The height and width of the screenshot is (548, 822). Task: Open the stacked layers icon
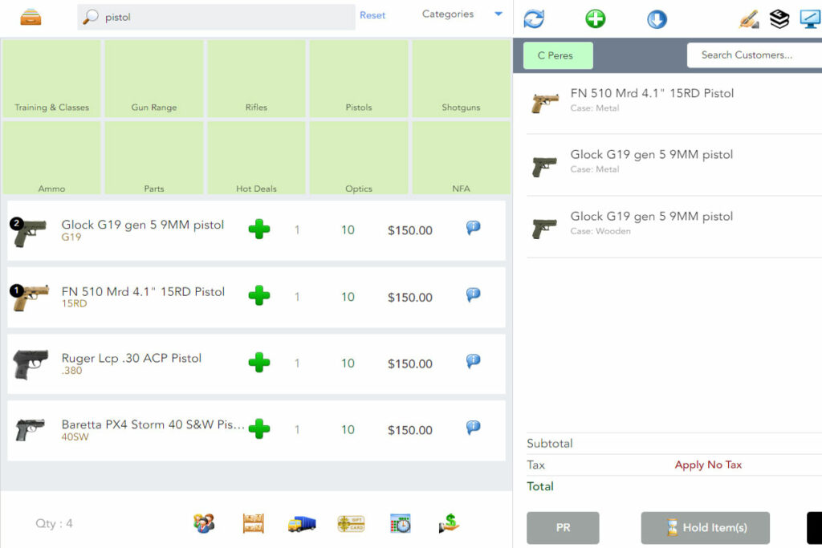tap(779, 19)
